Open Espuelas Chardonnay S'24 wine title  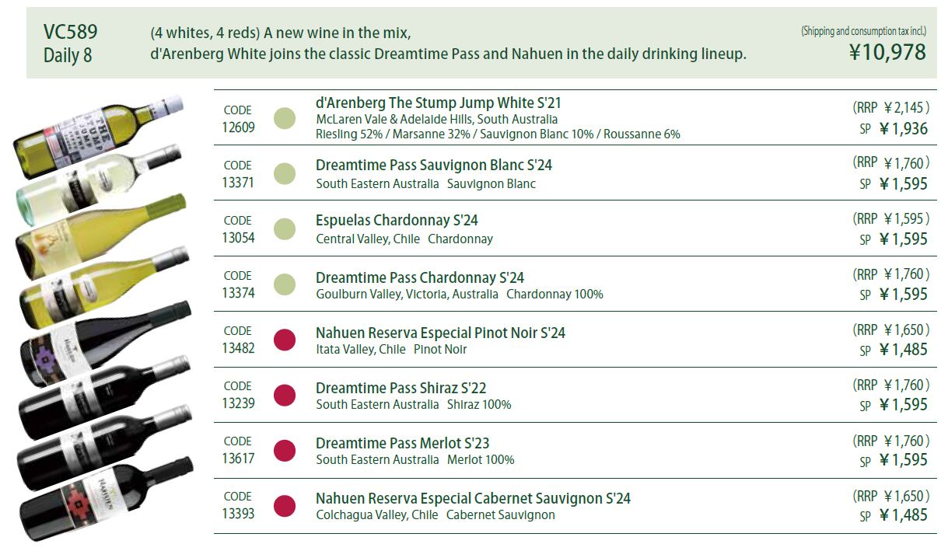point(397,221)
